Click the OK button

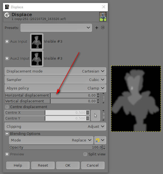point(68,165)
